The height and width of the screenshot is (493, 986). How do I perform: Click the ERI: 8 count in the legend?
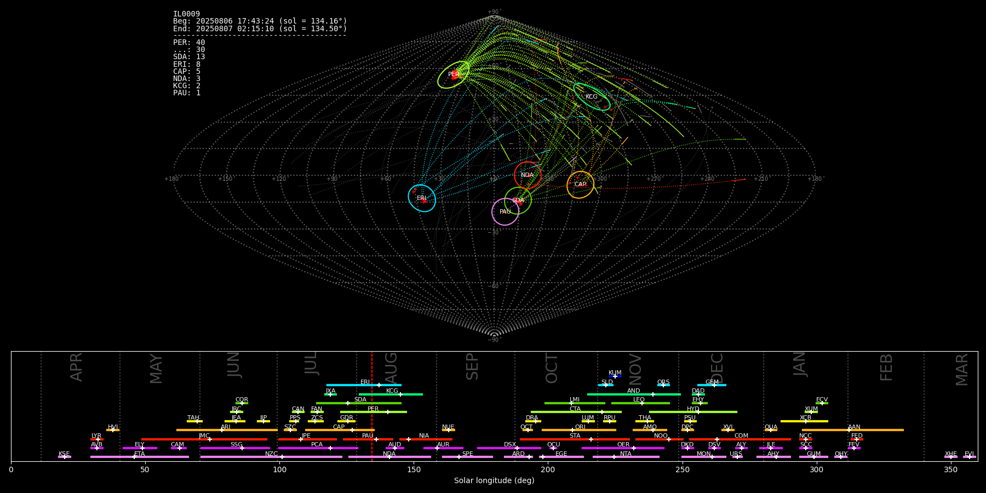(187, 65)
